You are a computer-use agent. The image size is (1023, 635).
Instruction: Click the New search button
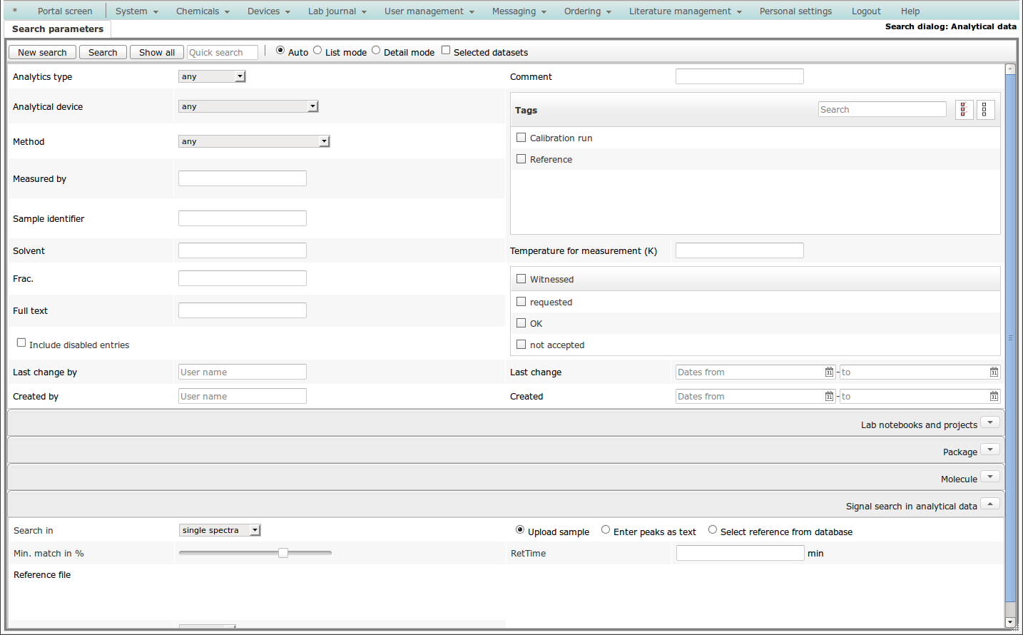[x=42, y=53]
